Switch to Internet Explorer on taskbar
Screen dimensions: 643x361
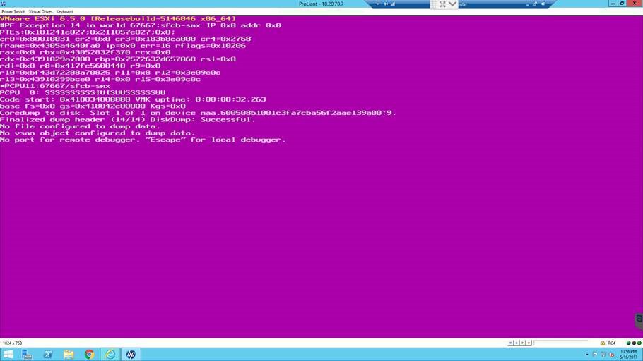click(110, 355)
